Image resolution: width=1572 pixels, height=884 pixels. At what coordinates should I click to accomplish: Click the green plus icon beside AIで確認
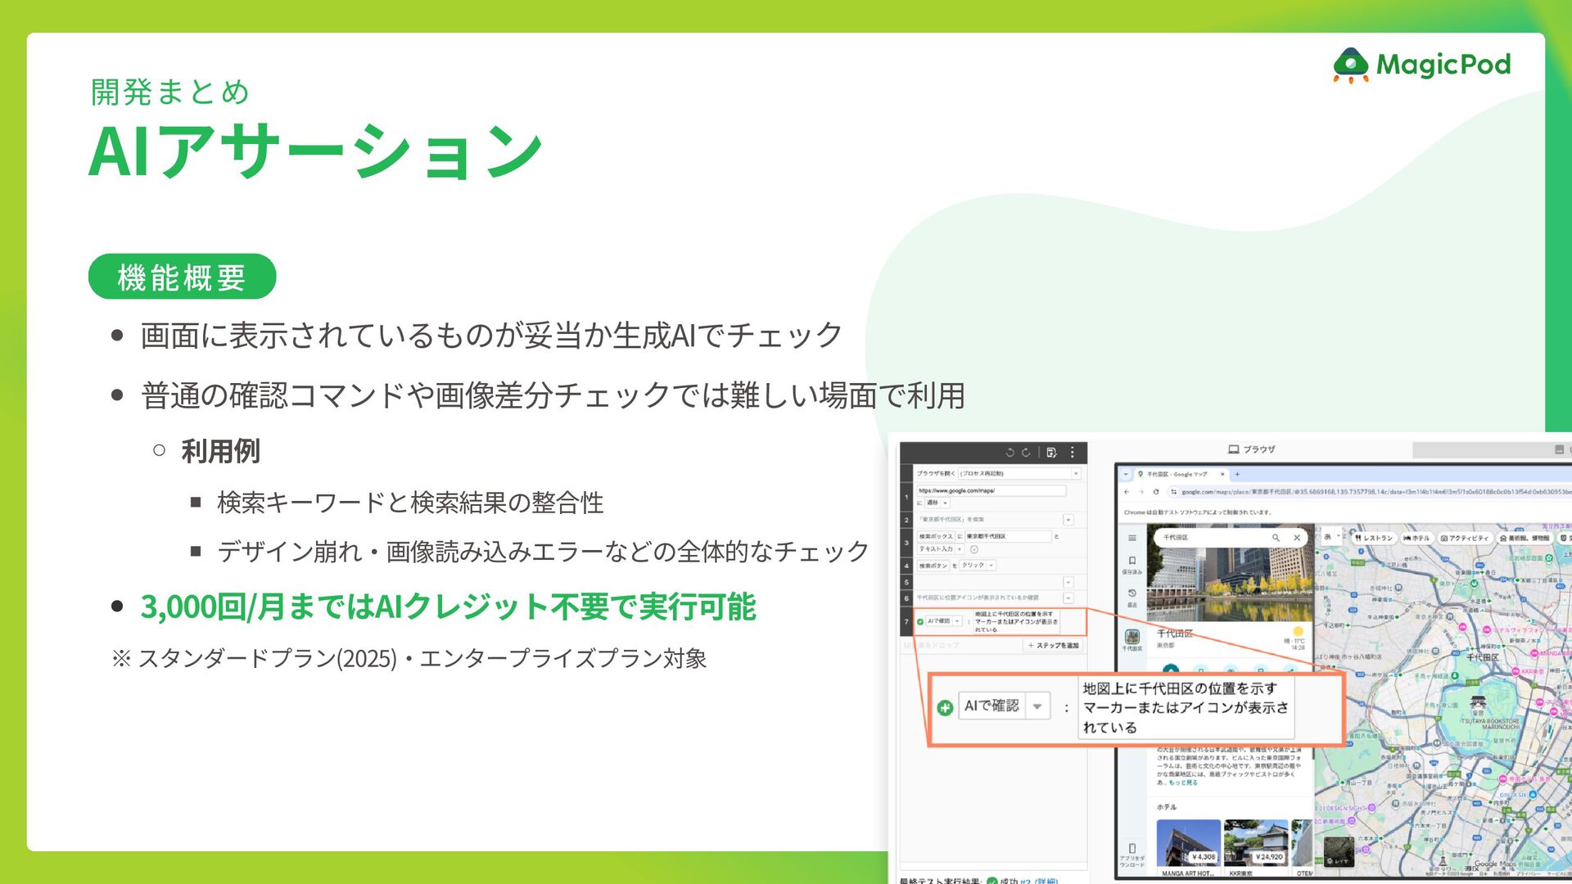(945, 707)
